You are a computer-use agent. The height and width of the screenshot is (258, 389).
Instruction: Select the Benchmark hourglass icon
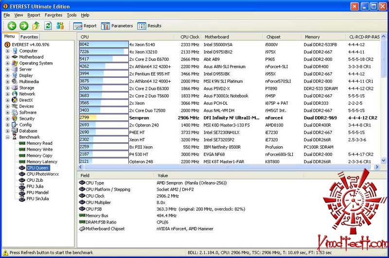[x=15, y=137]
